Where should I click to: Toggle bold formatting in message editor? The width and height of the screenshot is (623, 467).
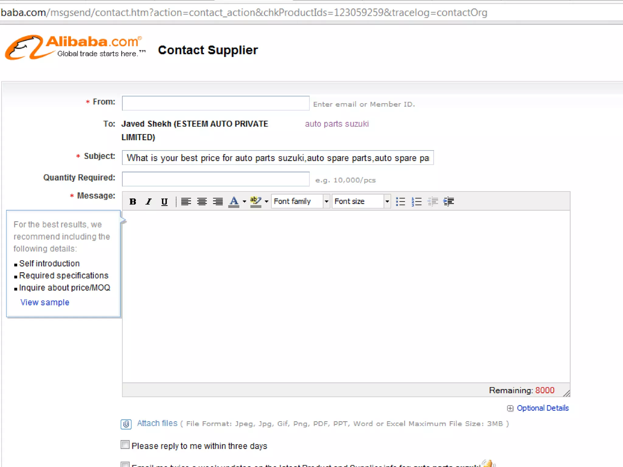coord(133,202)
